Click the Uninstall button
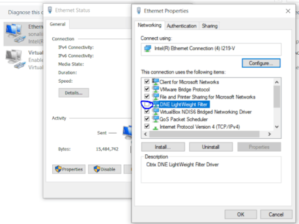Image resolution: width=299 pixels, height=224 pixels. coord(211,147)
